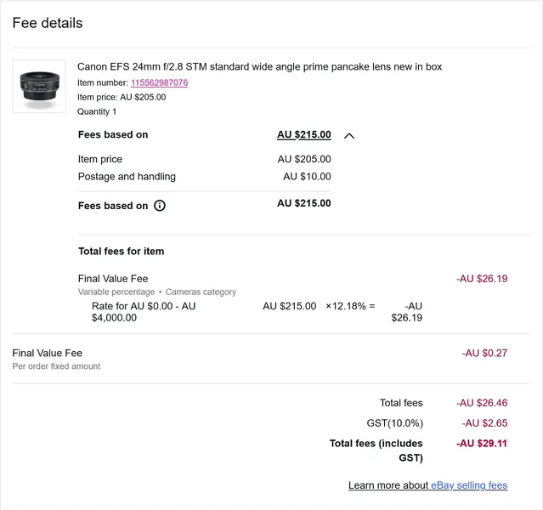Click the Canon EFS 24mm lens listing title
Screen dimensions: 543x510
pyautogui.click(x=259, y=66)
